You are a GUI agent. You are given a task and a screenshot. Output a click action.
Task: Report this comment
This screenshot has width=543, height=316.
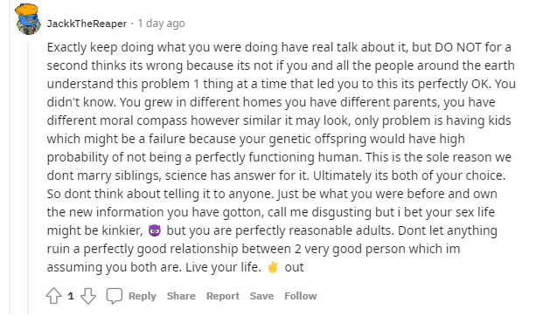223,296
